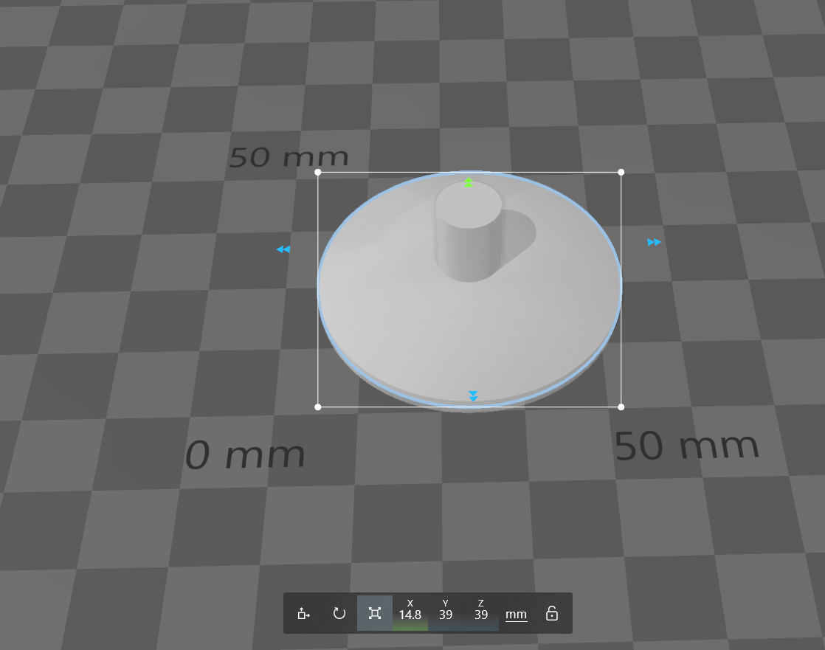Click the Z dimension value 39
Image resolution: width=825 pixels, height=650 pixels.
click(x=481, y=615)
